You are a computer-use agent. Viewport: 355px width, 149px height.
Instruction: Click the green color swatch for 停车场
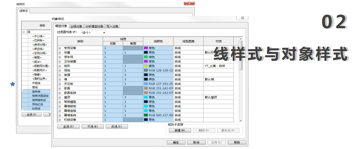(146, 57)
